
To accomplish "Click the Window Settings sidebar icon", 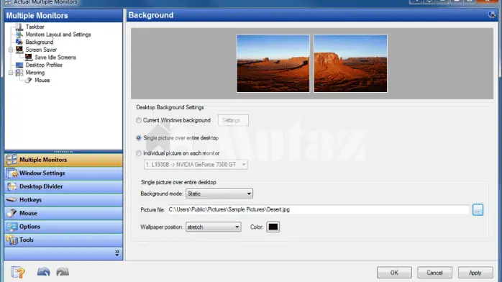I will [12, 173].
